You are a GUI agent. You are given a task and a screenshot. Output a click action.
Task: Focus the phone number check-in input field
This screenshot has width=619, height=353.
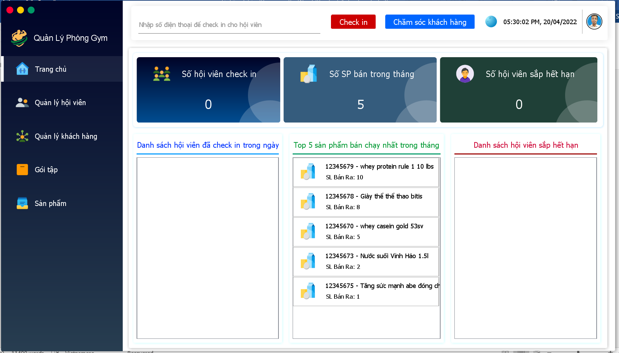click(229, 25)
